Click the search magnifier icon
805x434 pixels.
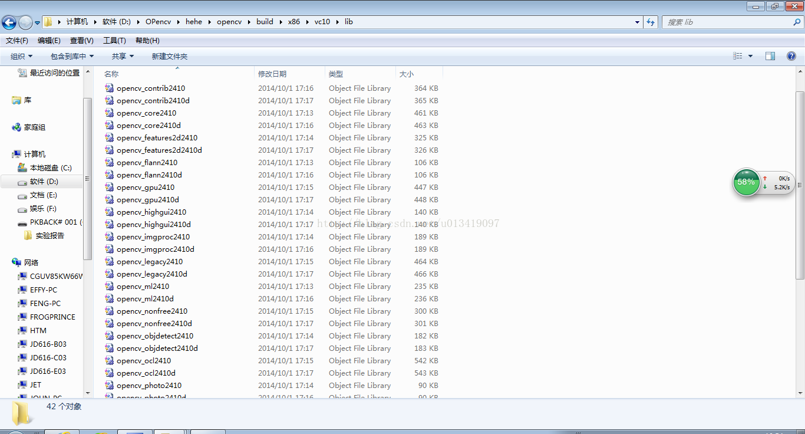(x=797, y=22)
